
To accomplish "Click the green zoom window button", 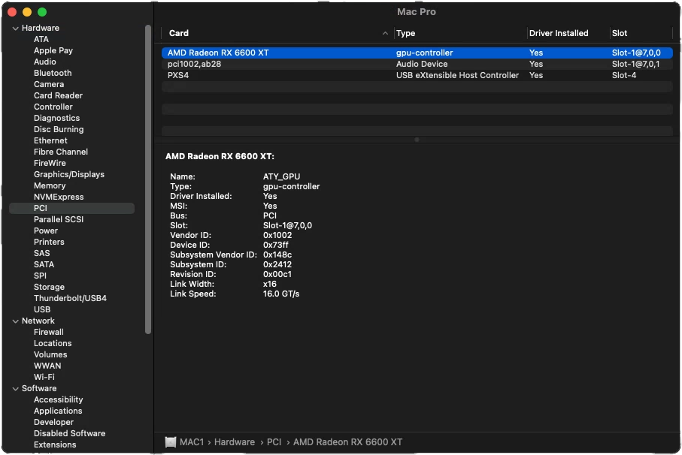I will [42, 12].
